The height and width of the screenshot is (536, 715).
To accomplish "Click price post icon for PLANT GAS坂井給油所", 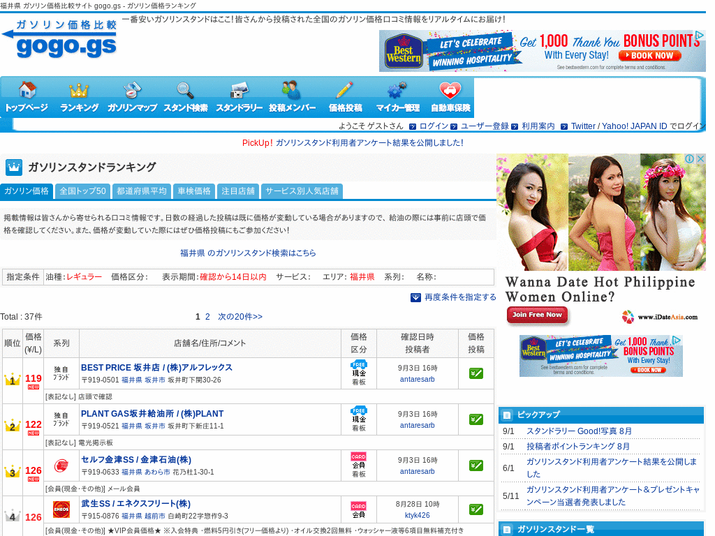I will tap(476, 419).
